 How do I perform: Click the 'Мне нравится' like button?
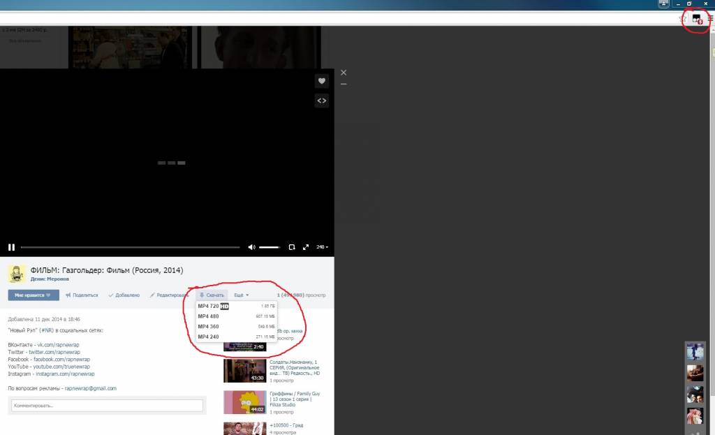coord(34,295)
